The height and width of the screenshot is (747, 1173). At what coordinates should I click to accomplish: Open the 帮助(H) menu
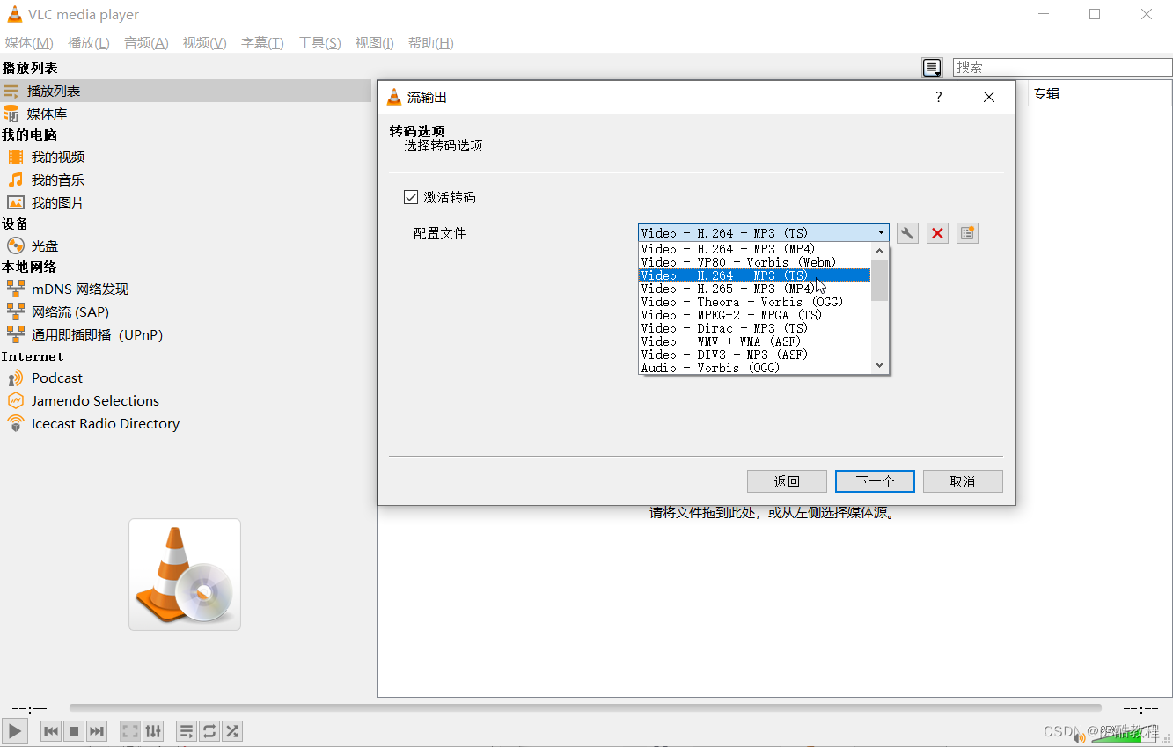coord(431,43)
